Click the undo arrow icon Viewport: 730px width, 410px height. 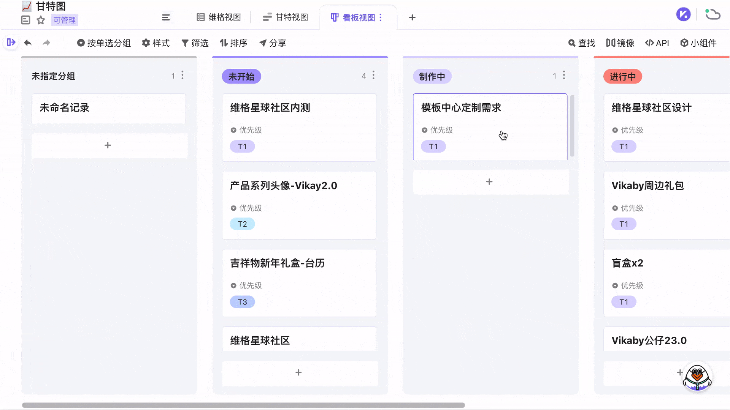(27, 43)
